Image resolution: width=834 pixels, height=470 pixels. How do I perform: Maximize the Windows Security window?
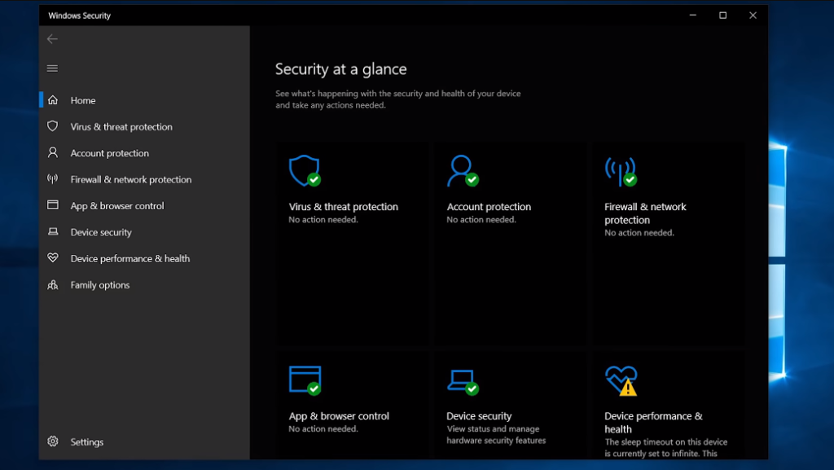click(x=723, y=15)
